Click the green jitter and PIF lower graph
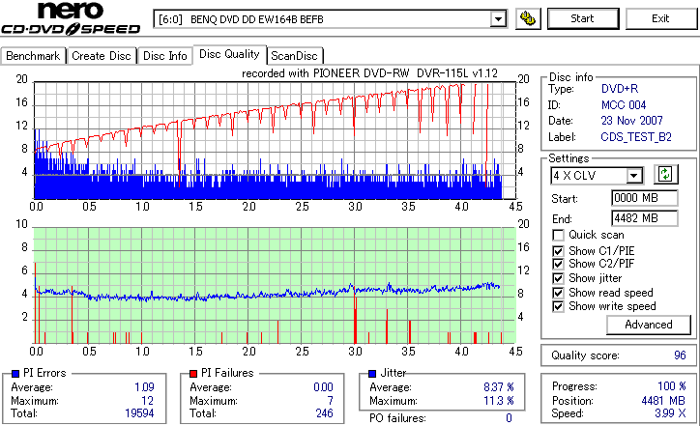 click(x=275, y=286)
